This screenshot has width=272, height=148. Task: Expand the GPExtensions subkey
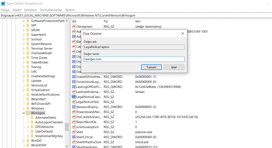(x=28, y=127)
